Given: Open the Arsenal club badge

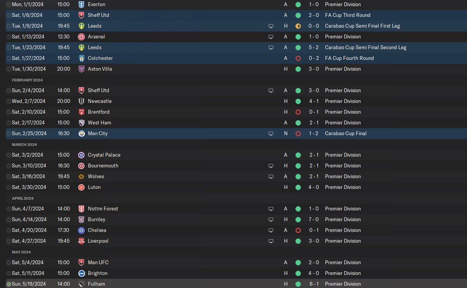Looking at the screenshot, I should click(x=81, y=37).
